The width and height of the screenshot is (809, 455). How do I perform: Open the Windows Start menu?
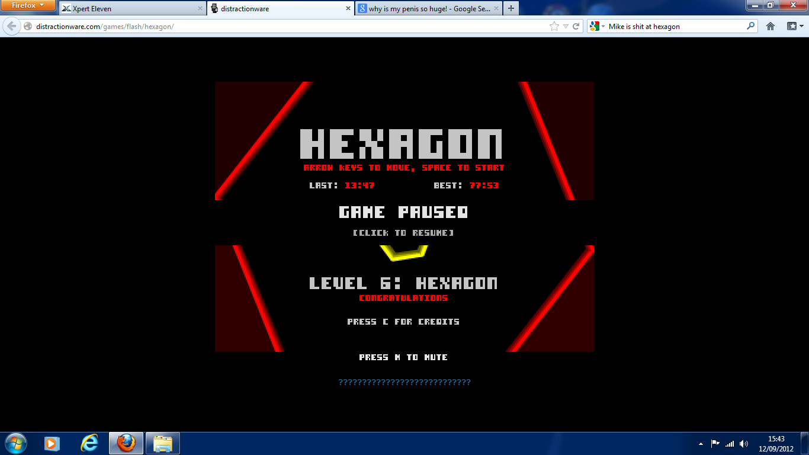tap(15, 443)
